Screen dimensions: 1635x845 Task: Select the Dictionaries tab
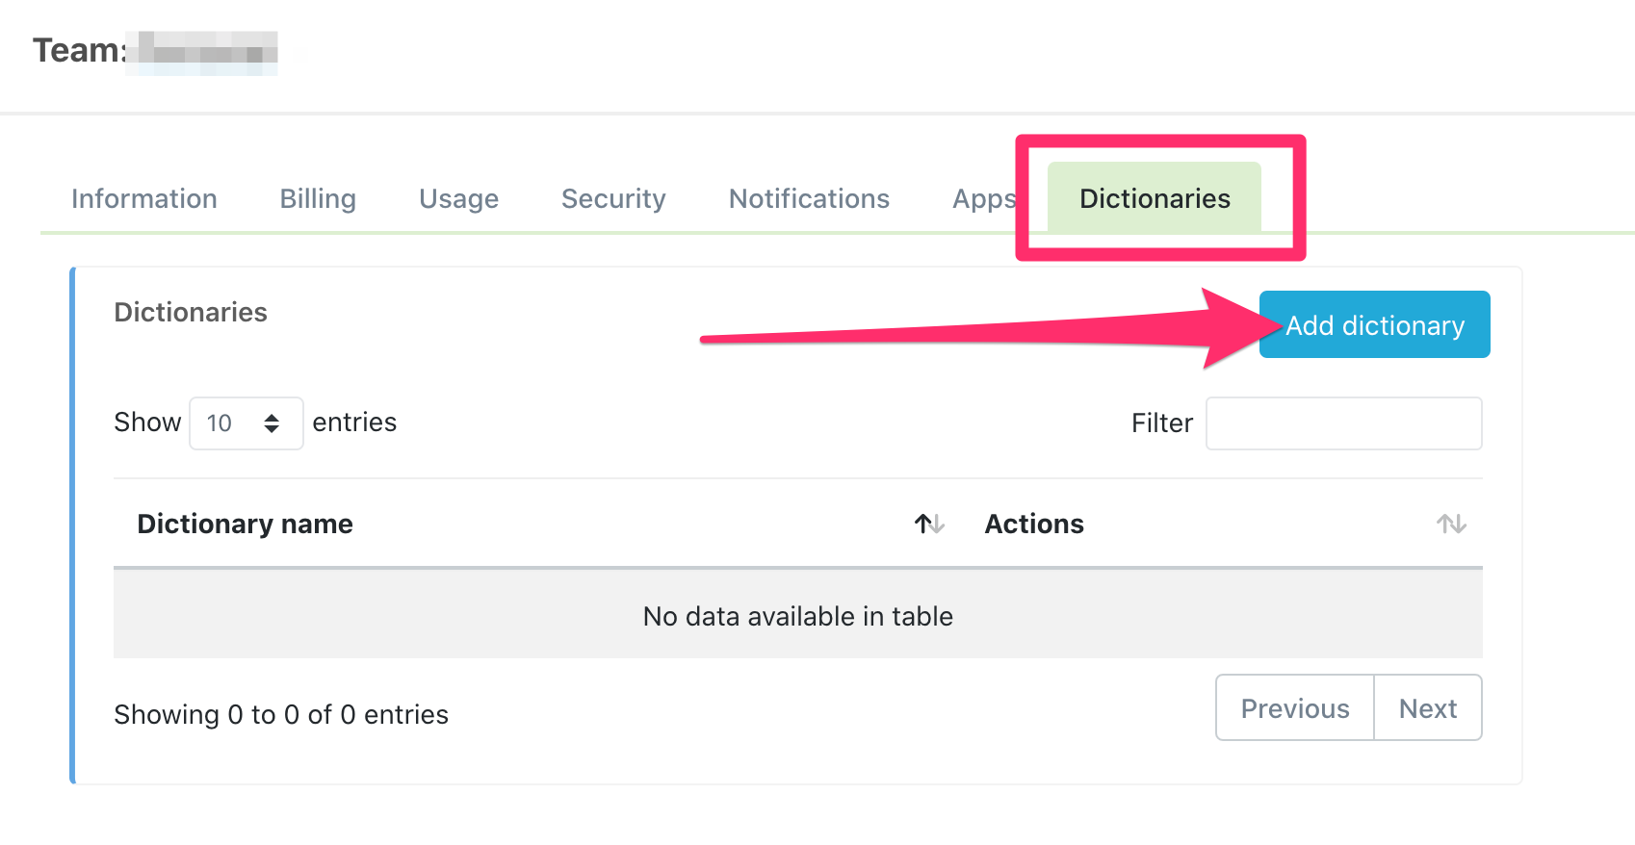1155,198
